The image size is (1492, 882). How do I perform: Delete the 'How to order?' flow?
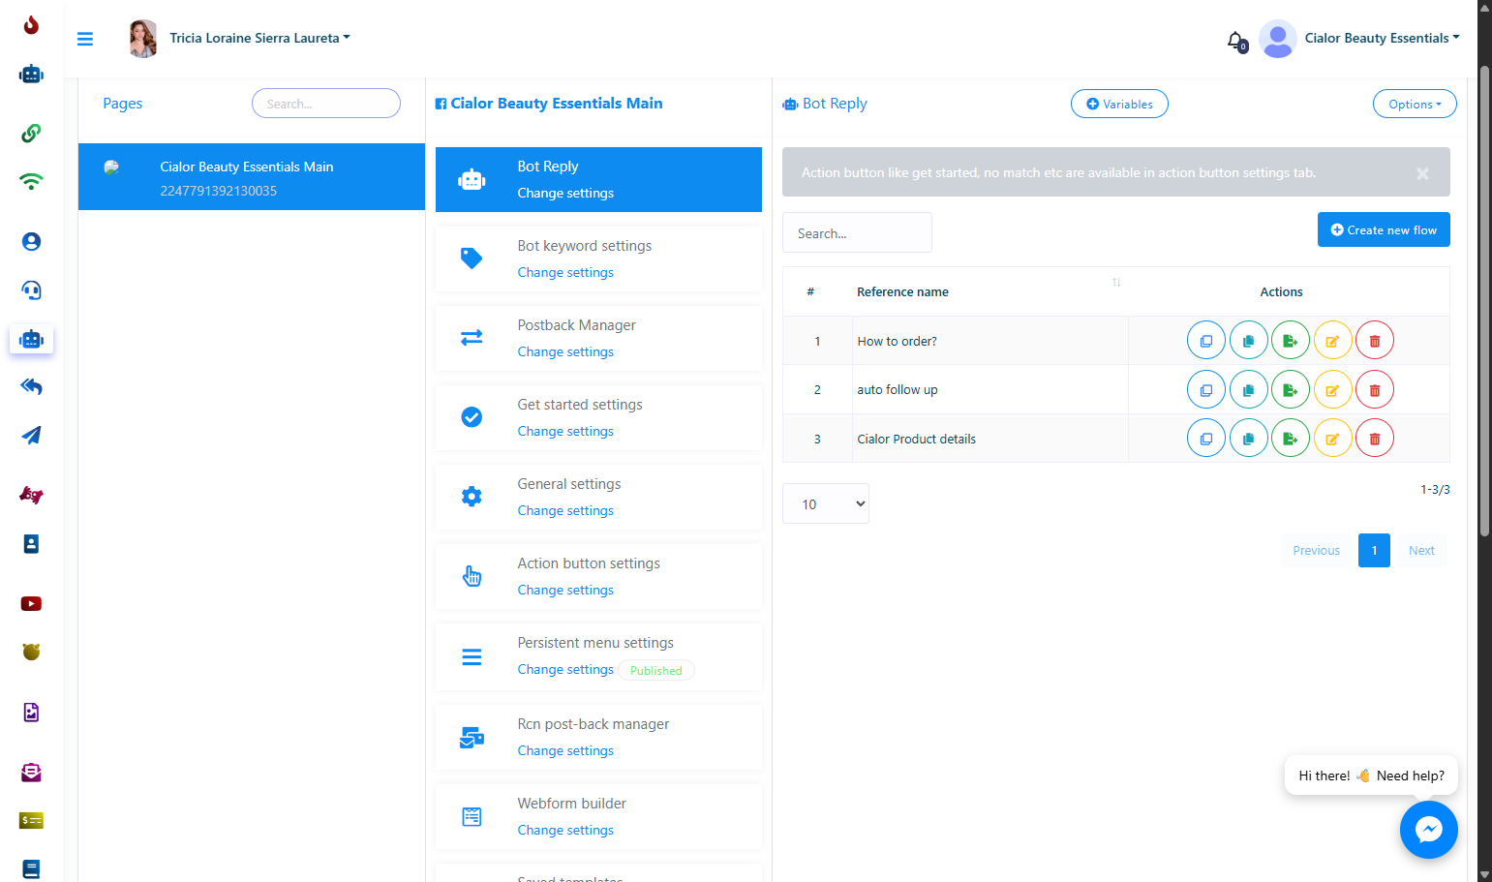1375,341
